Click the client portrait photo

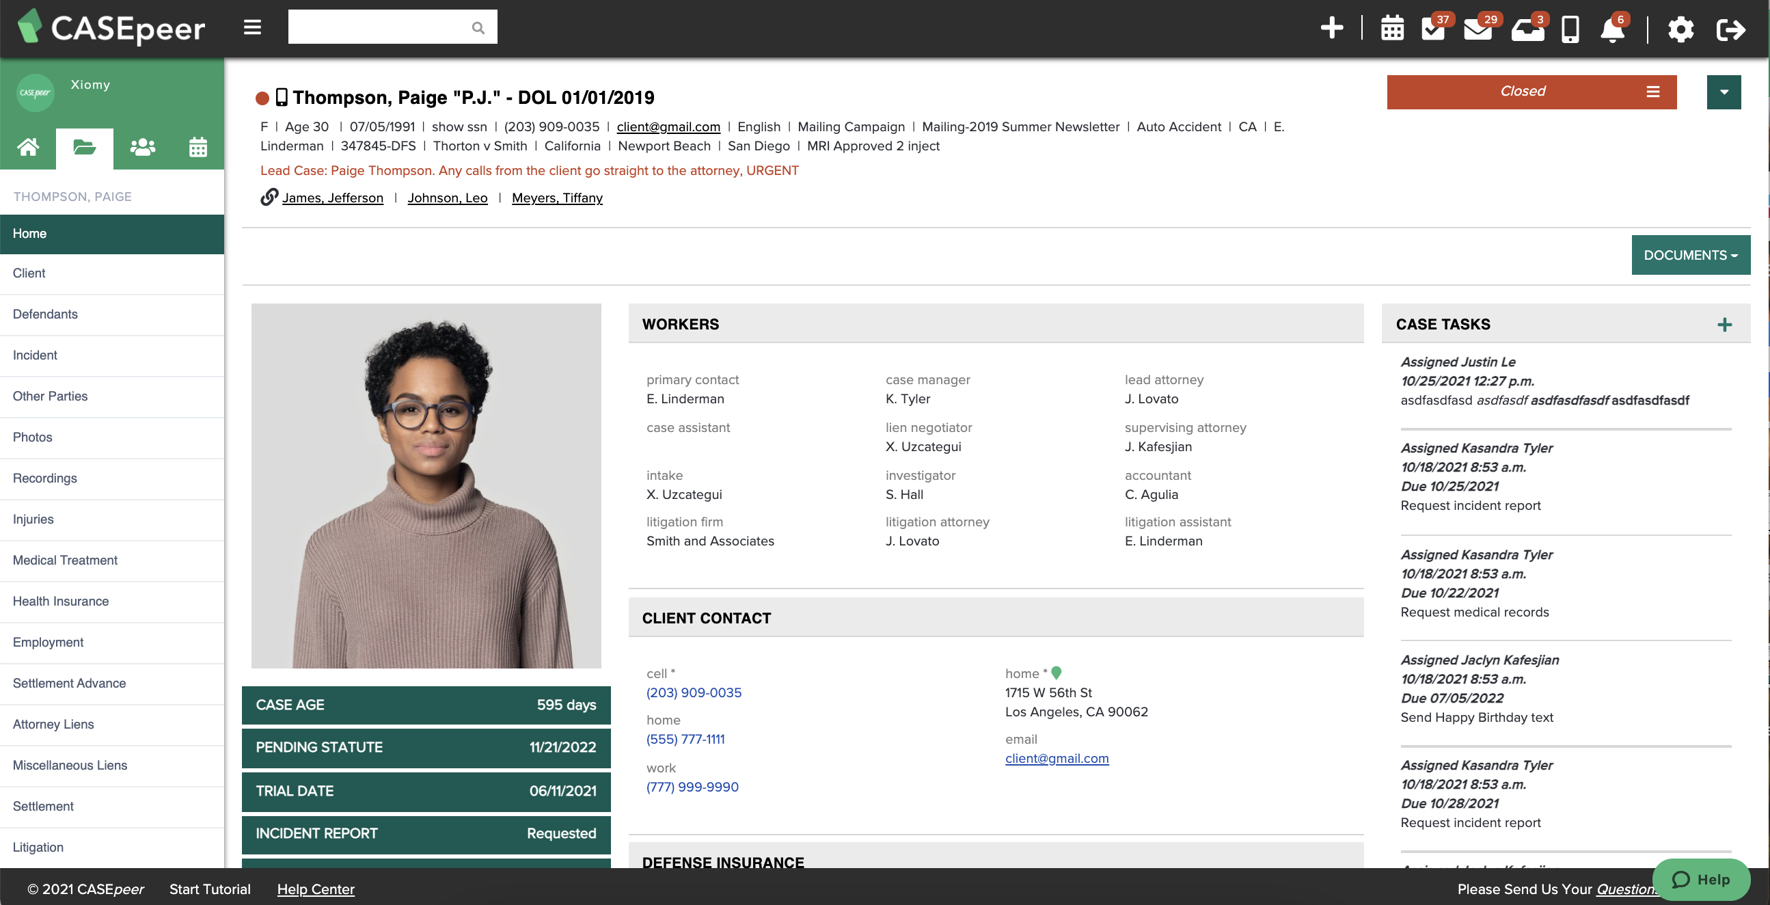(x=426, y=486)
